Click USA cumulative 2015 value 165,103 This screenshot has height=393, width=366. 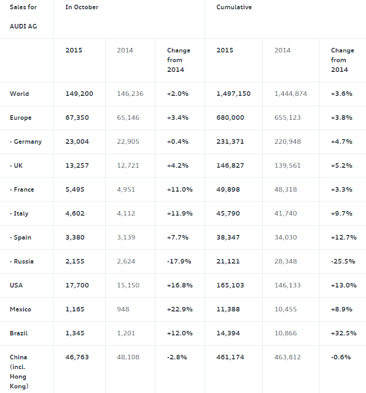point(230,285)
